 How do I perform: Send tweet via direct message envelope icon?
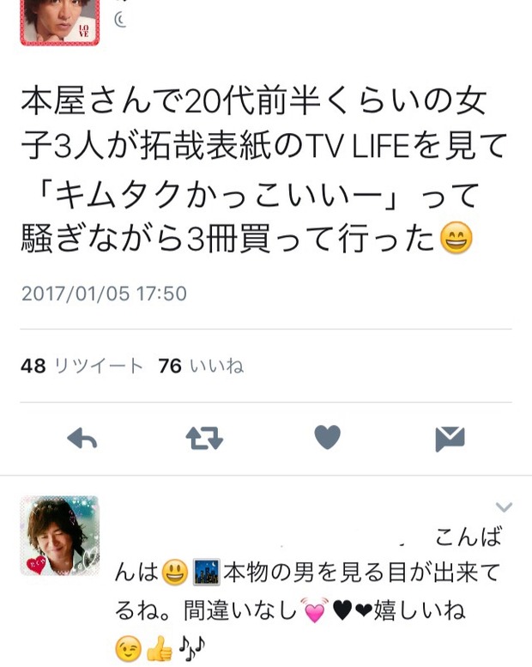tap(450, 439)
